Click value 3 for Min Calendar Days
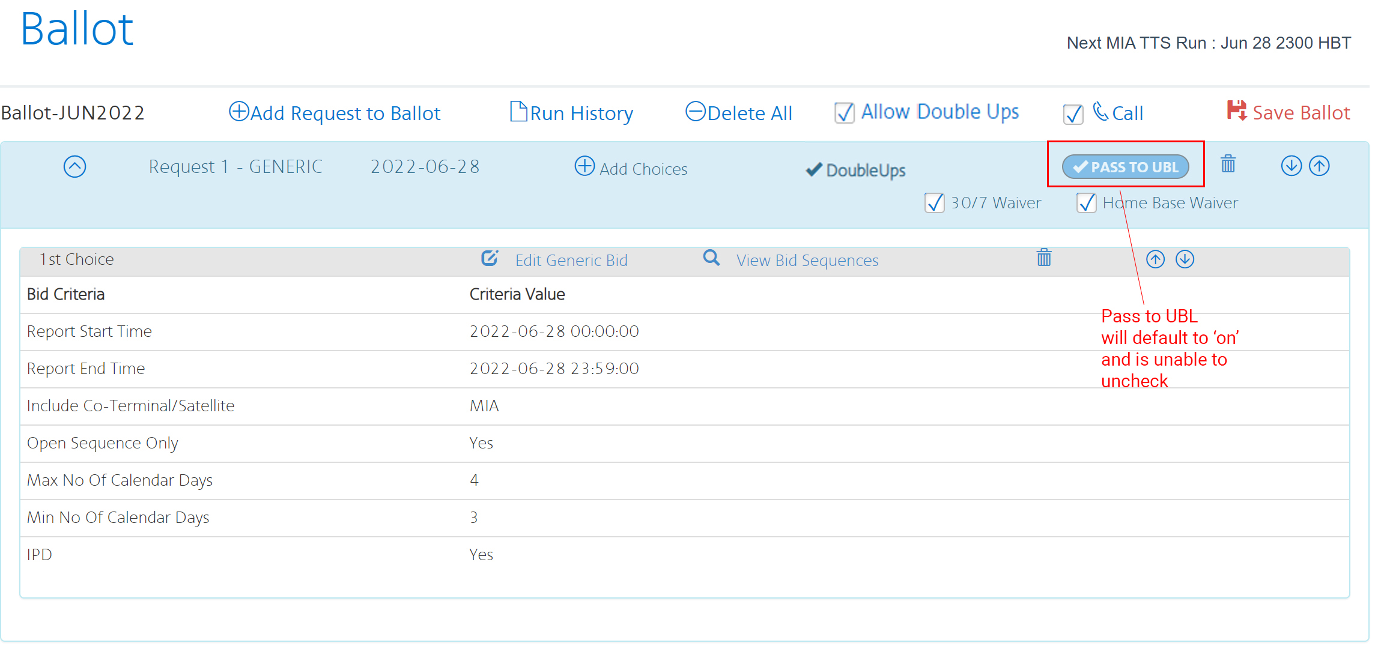The image size is (1384, 652). pos(474,518)
